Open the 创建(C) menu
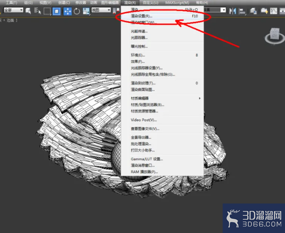 [64, 3]
